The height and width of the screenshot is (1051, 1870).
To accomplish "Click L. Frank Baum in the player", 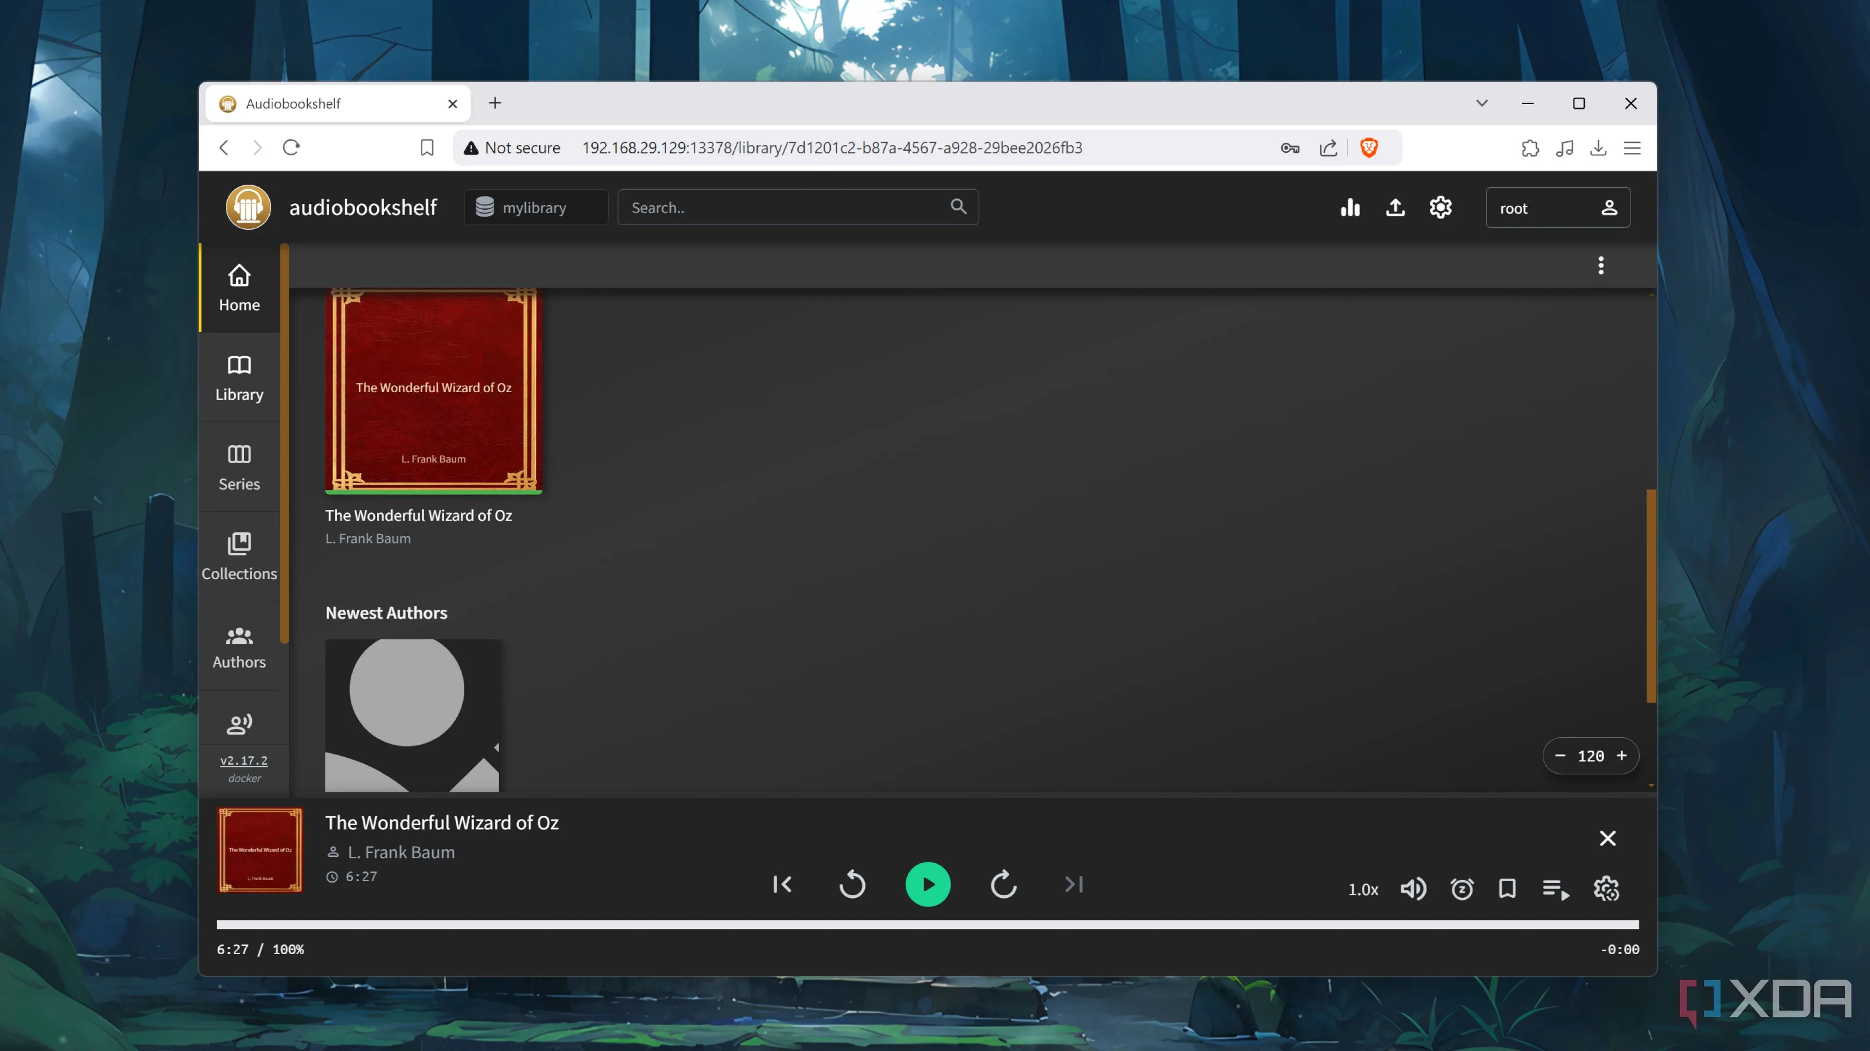I will coord(401,852).
